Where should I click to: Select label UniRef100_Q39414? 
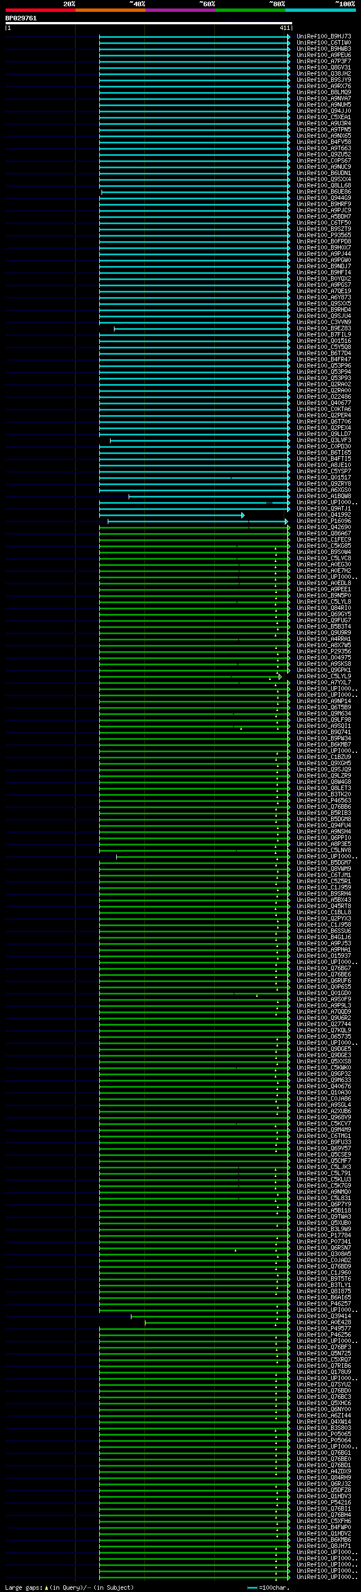324,1316
